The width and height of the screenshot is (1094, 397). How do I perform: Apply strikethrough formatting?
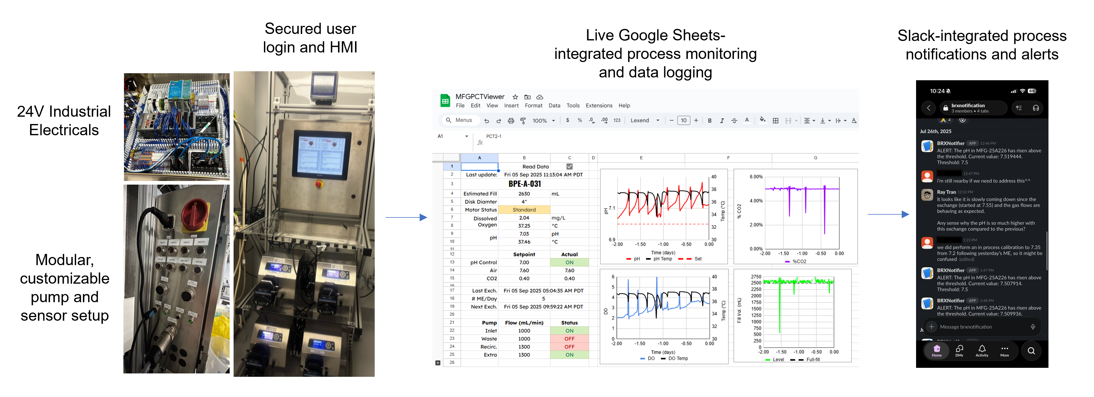(x=734, y=121)
